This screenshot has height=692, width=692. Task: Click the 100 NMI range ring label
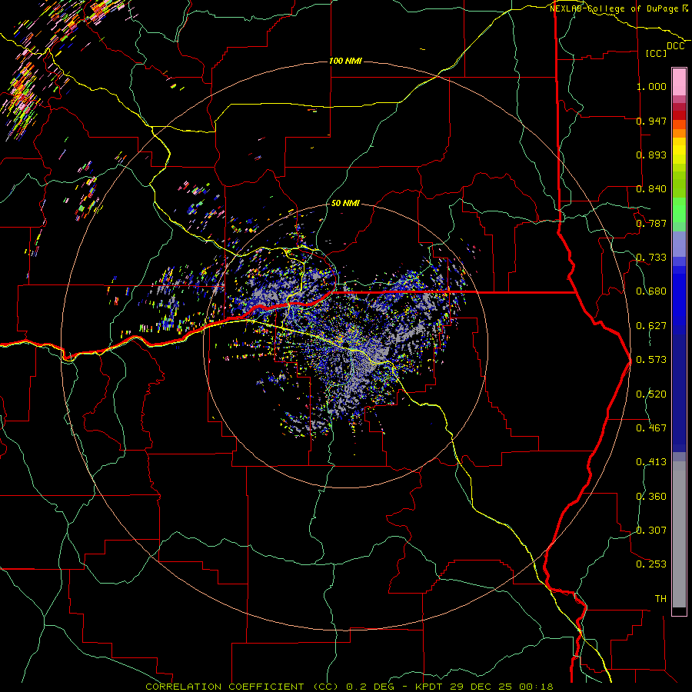[345, 61]
